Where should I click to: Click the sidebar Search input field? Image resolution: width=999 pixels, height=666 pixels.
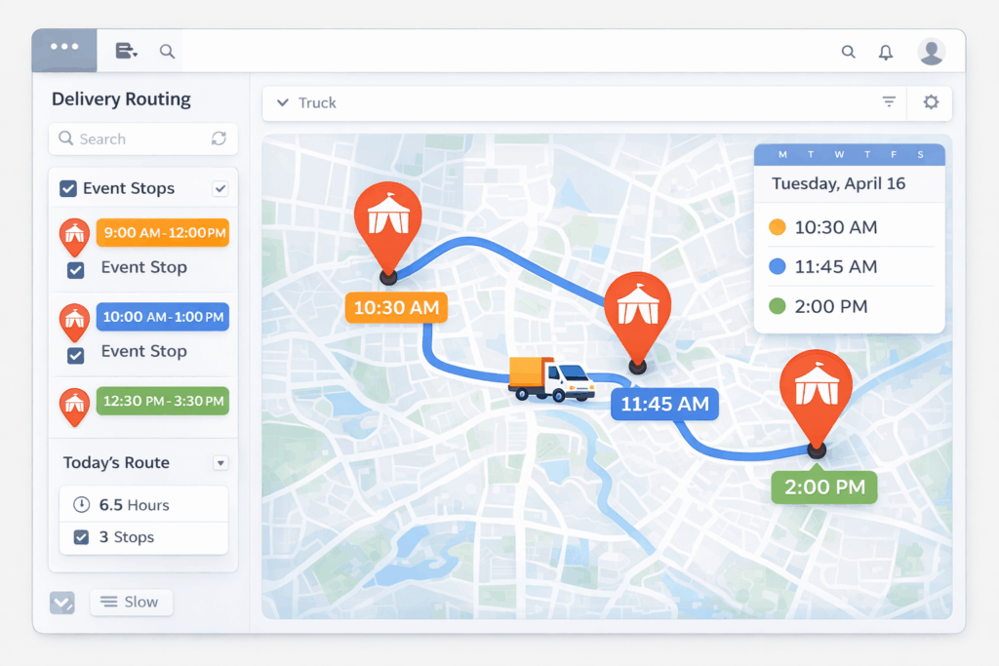coord(137,138)
